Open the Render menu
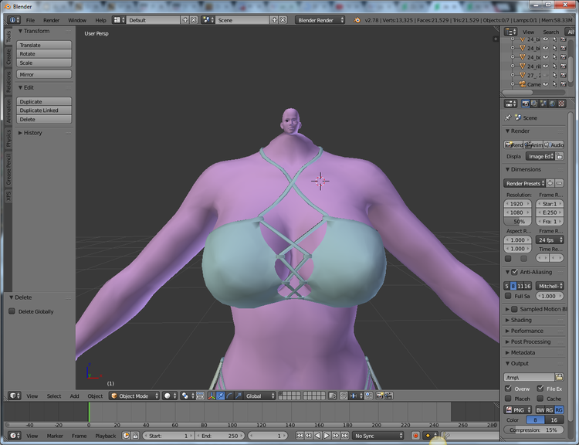This screenshot has width=579, height=445. 51,20
